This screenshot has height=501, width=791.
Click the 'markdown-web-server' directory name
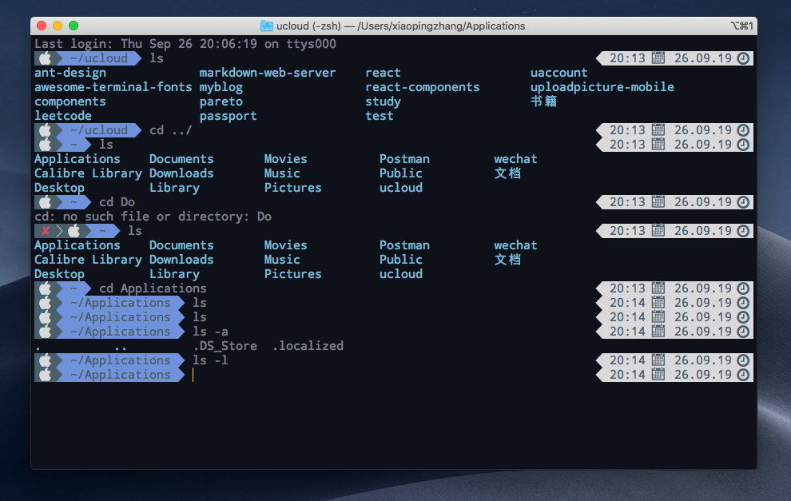tap(268, 73)
